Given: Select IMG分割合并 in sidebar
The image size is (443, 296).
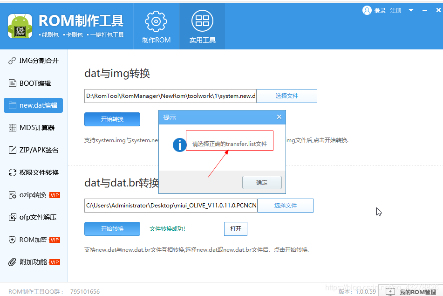Looking at the screenshot, I should coord(34,61).
